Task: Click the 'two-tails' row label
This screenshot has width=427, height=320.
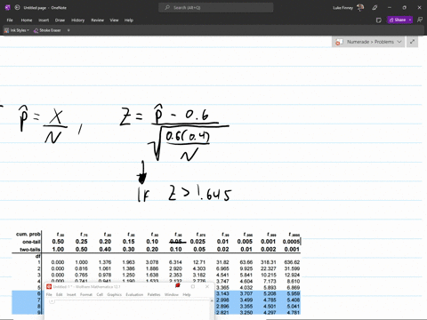Action: (30, 250)
